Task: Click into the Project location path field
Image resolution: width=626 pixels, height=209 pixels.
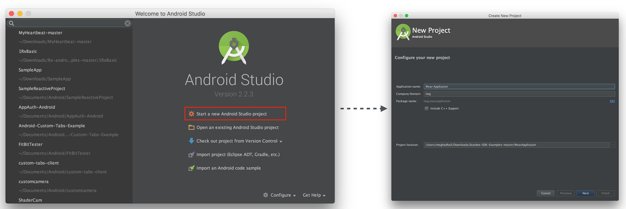Action: (516, 145)
